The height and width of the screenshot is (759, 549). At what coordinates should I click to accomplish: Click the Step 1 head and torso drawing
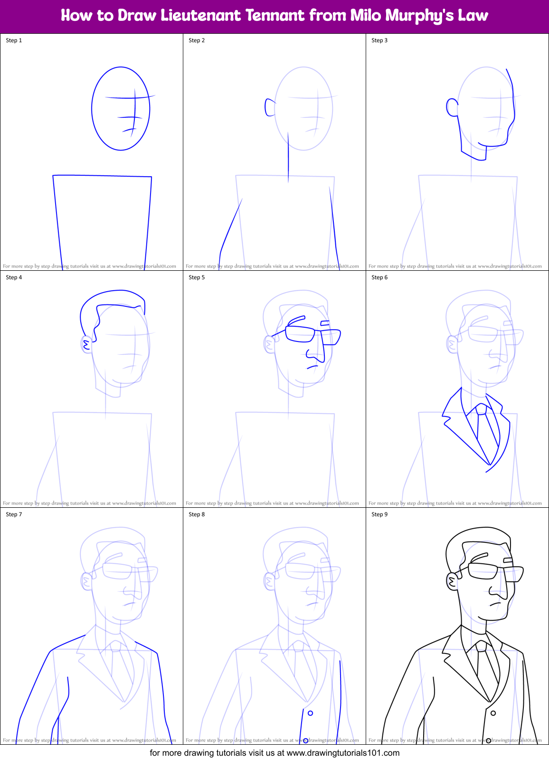tap(104, 169)
